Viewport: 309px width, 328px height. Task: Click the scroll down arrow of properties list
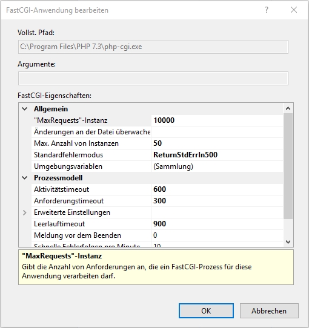pyautogui.click(x=288, y=242)
